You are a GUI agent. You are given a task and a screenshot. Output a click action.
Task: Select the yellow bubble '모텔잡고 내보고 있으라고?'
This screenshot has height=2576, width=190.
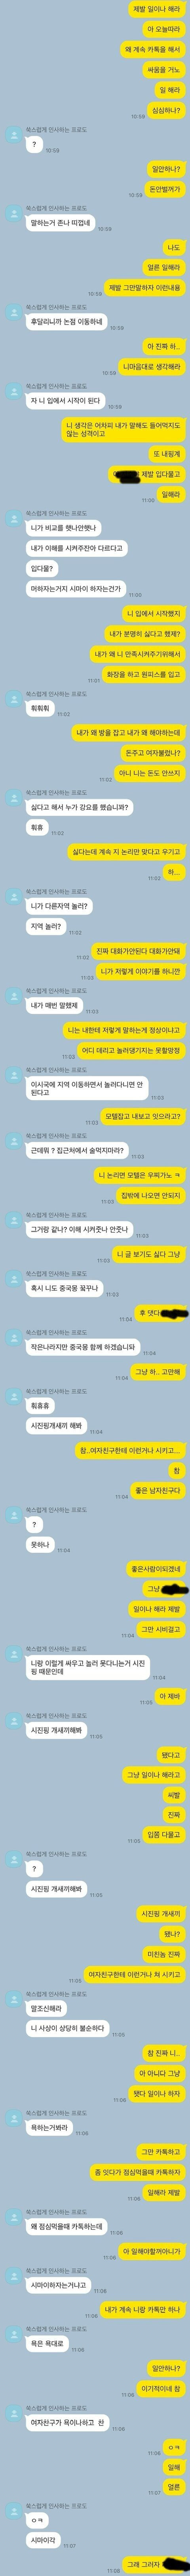coord(143,1115)
